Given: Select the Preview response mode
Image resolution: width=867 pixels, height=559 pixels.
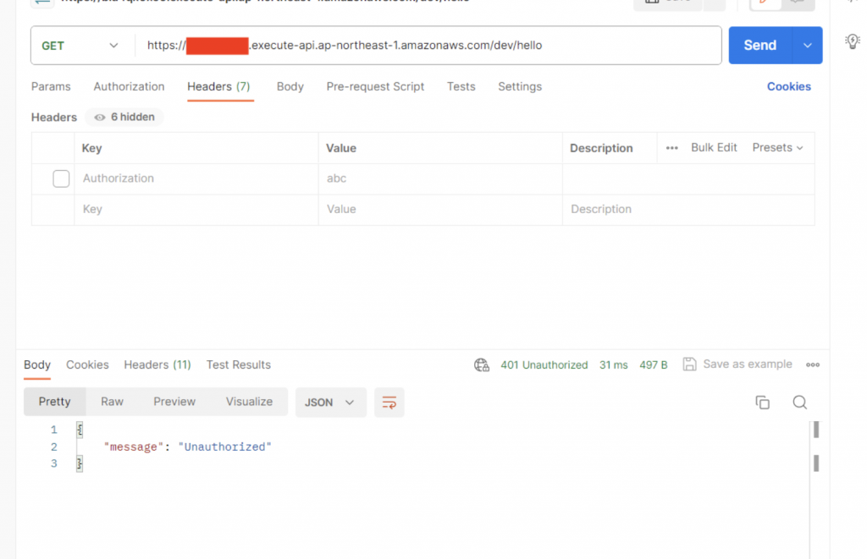Looking at the screenshot, I should pos(174,402).
